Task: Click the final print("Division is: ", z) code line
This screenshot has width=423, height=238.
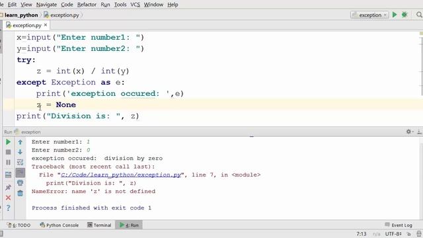Action: 78,116
